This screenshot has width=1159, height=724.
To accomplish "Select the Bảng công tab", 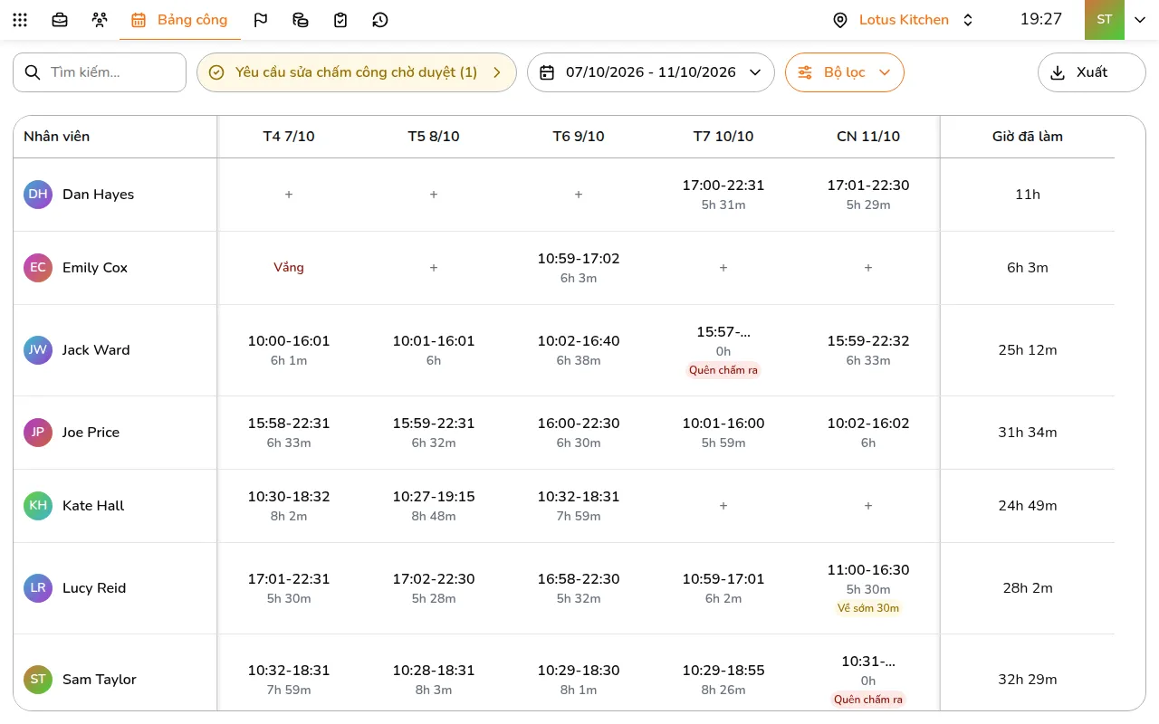I will pos(179,20).
